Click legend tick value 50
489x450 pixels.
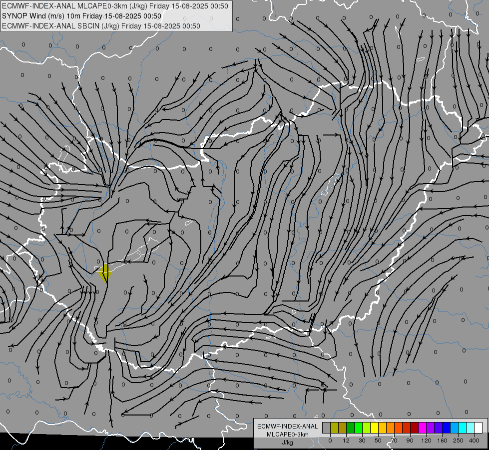click(378, 440)
